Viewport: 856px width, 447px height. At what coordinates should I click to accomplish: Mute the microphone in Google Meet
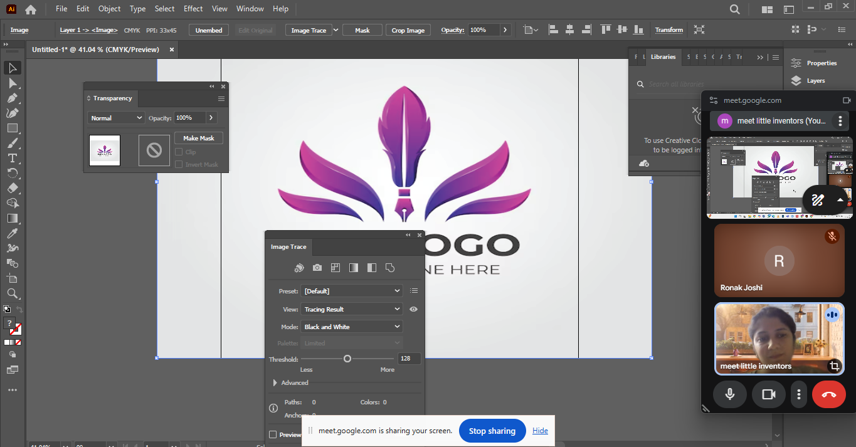pyautogui.click(x=730, y=394)
